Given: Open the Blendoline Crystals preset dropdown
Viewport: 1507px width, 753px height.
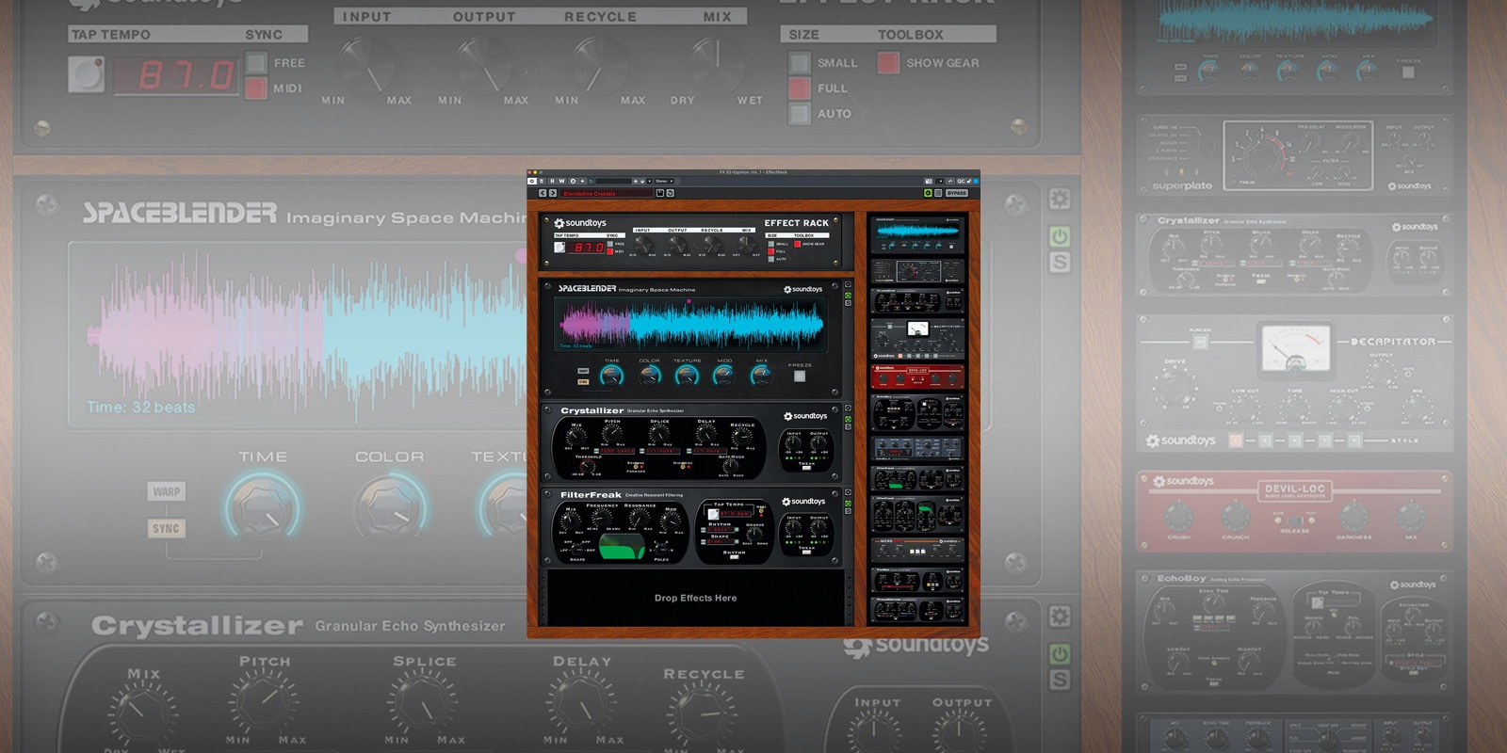Looking at the screenshot, I should [607, 193].
